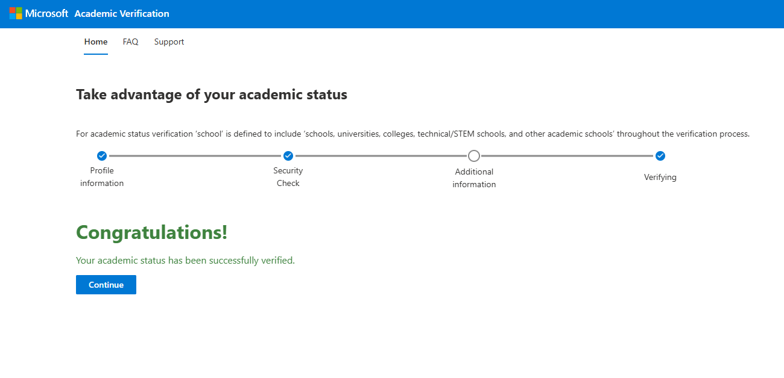Click the Academic Verification header title

click(122, 13)
